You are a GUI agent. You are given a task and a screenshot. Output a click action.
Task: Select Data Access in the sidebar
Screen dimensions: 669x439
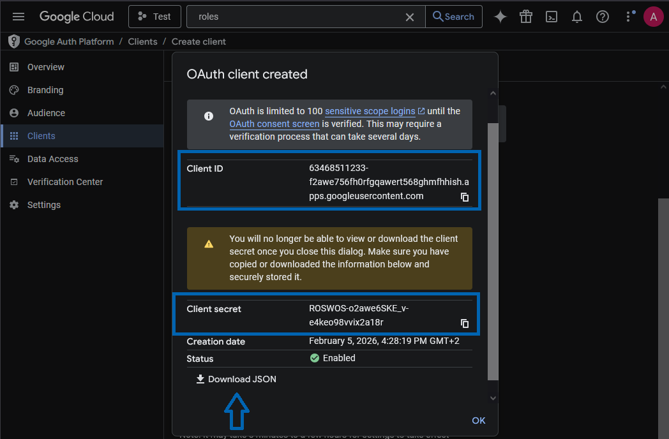pos(53,159)
